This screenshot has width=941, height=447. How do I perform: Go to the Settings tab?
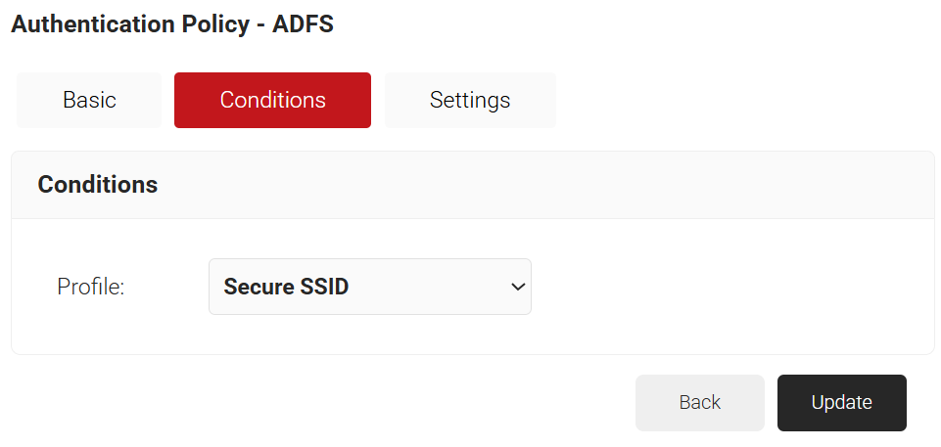pyautogui.click(x=470, y=100)
